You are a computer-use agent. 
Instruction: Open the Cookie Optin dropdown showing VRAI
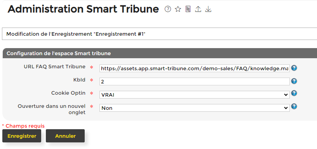coord(195,95)
